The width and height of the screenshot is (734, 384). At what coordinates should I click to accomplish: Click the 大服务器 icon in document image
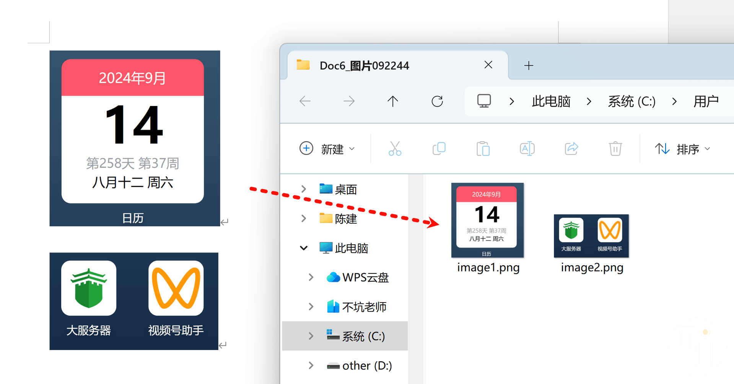point(89,288)
